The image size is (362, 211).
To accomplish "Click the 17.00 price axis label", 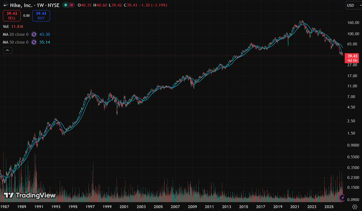I will (x=352, y=76).
